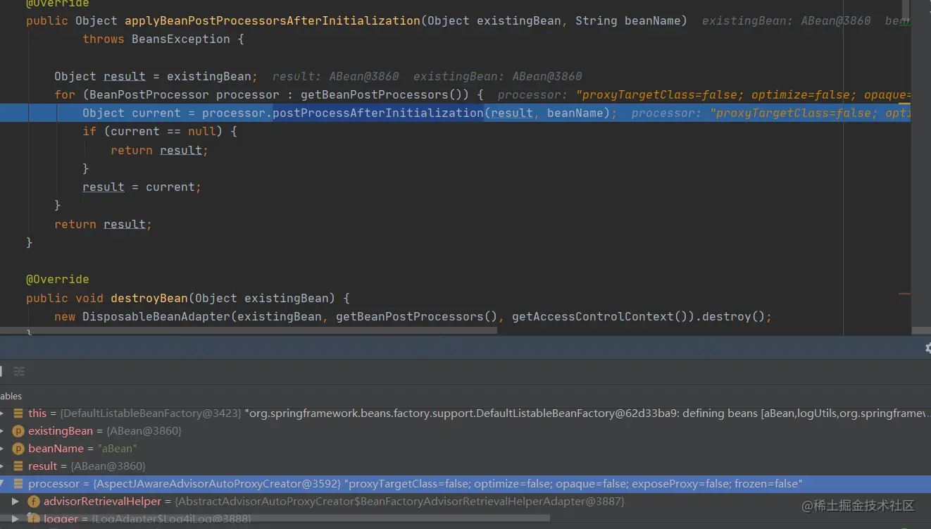Expand the logger field node
Image resolution: width=931 pixels, height=529 pixels.
15,519
